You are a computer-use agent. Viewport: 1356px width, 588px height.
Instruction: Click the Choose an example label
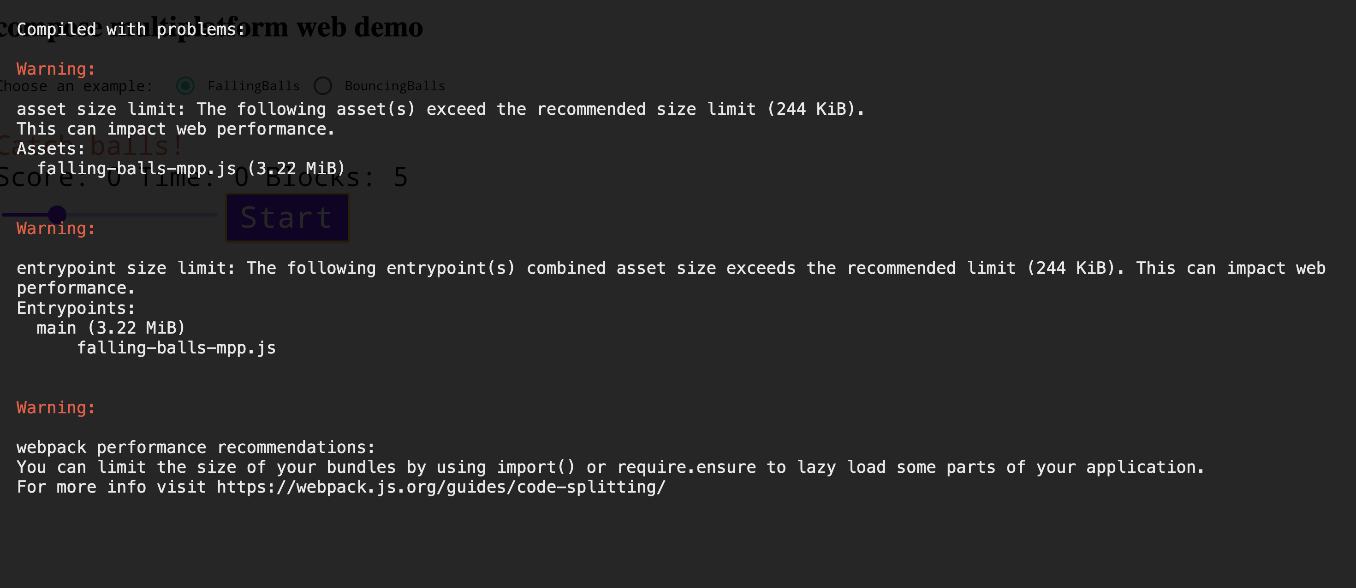[x=74, y=86]
